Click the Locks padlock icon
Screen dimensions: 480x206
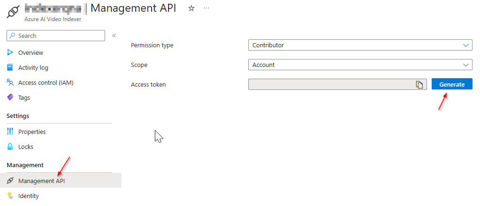[x=10, y=147]
